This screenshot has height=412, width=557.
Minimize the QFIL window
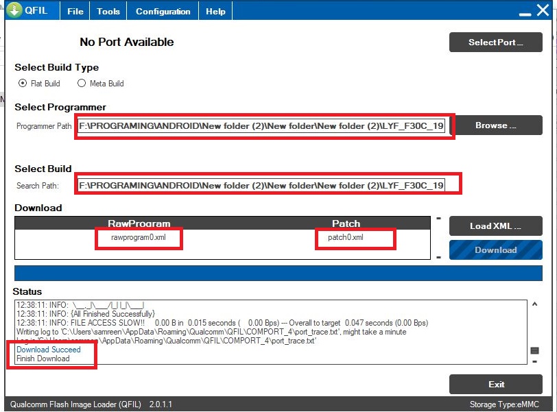[x=525, y=14]
